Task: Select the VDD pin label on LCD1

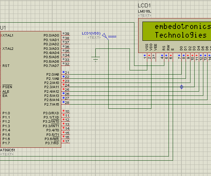Action: coord(151,47)
